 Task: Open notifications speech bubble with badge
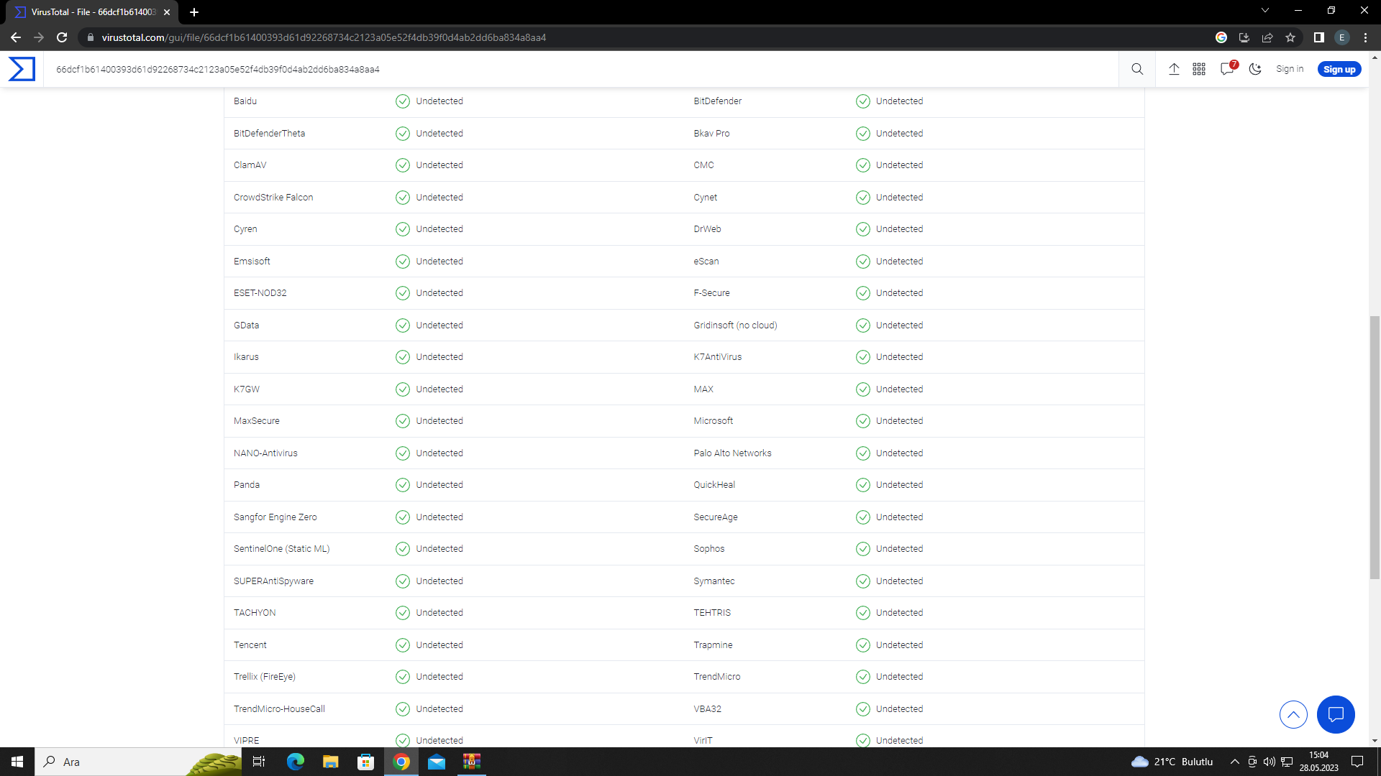click(x=1228, y=68)
